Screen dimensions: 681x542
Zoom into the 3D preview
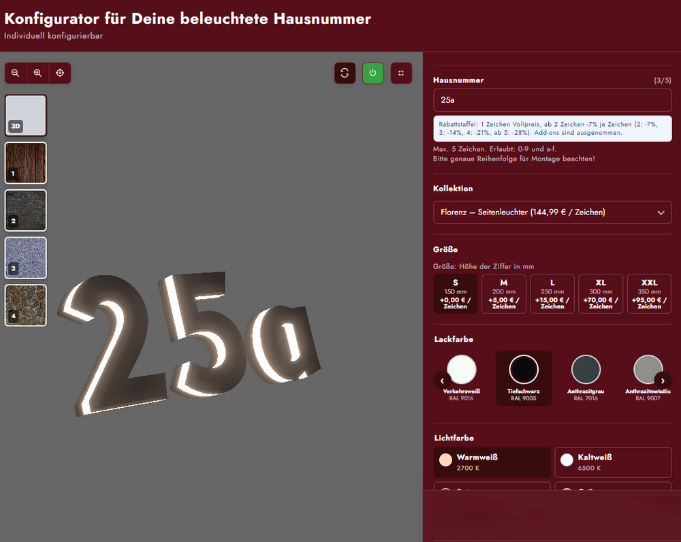(x=37, y=73)
